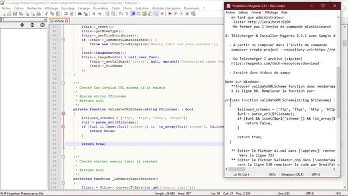Image resolution: width=348 pixels, height=196 pixels.
Task: Create a new file in Notepad++ toolbar
Action: pyautogui.click(x=4, y=14)
